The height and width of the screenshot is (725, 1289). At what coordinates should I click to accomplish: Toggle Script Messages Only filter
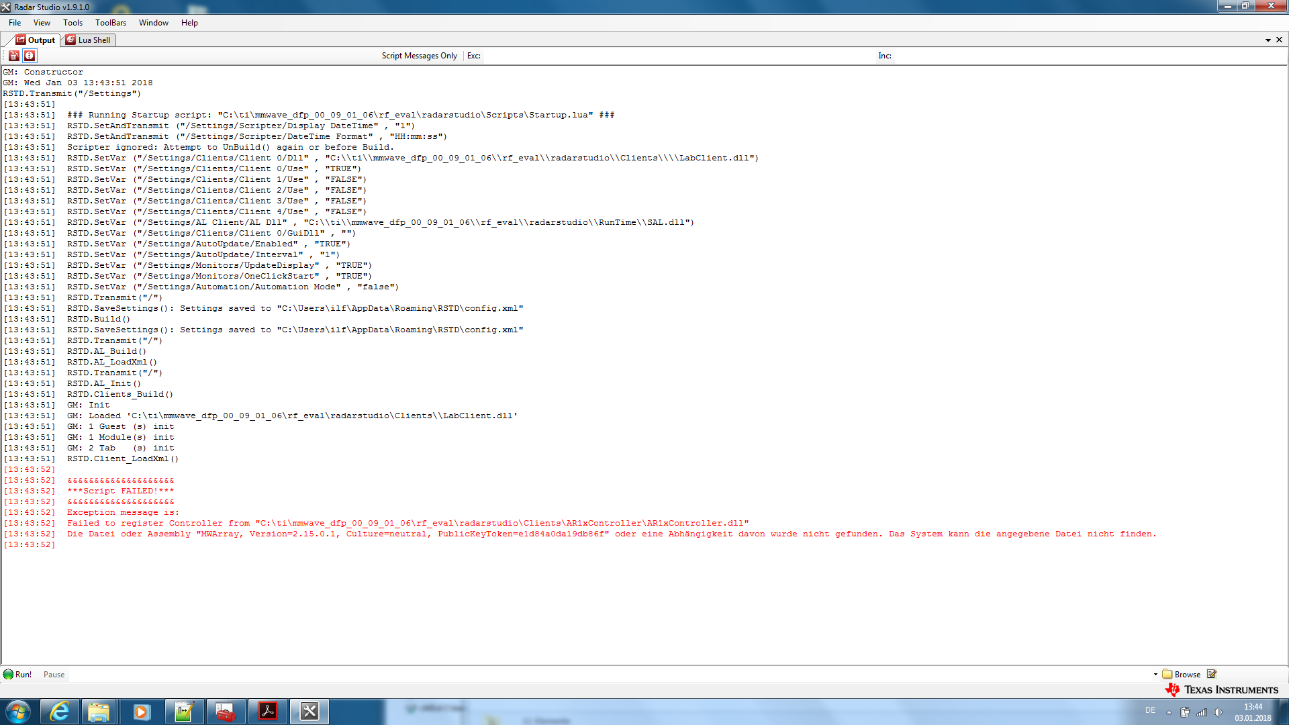coord(419,56)
